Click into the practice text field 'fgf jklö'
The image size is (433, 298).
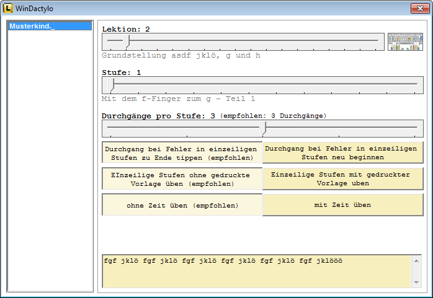pyautogui.click(x=257, y=271)
